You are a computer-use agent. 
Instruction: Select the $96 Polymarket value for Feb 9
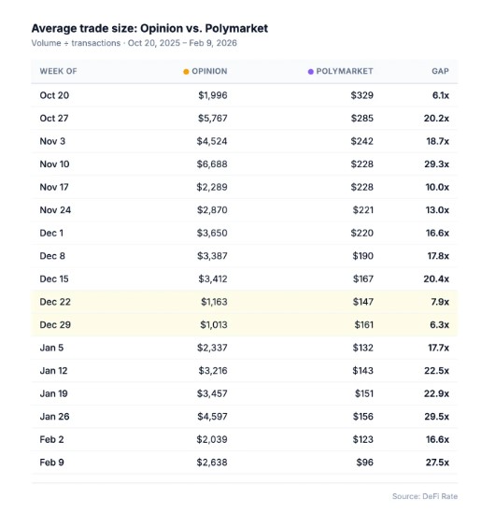pyautogui.click(x=365, y=463)
